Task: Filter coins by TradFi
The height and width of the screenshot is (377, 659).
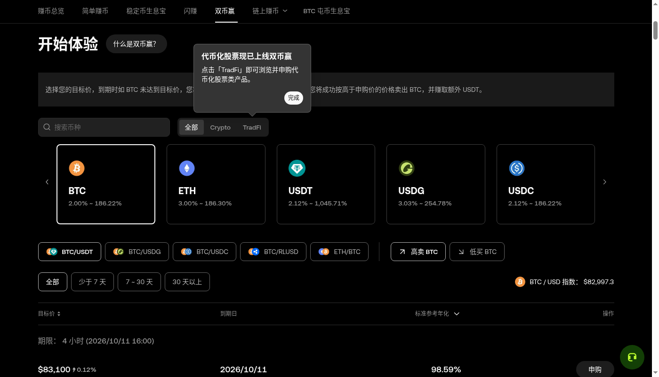Action: tap(252, 127)
